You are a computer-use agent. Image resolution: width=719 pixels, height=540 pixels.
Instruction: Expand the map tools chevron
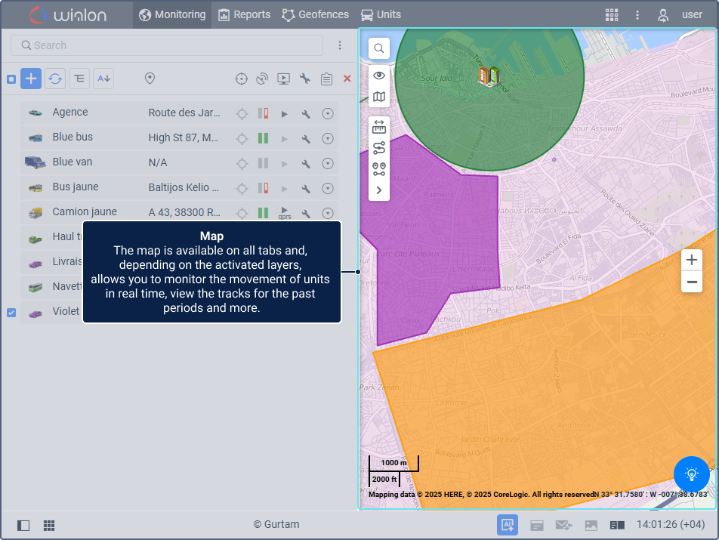click(379, 190)
